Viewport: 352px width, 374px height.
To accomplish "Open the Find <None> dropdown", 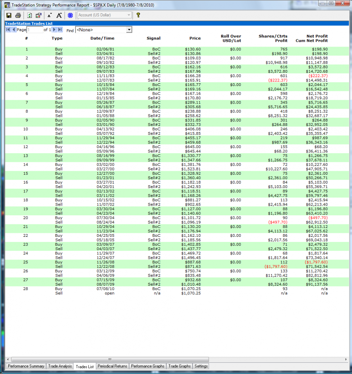I will coord(104,30).
